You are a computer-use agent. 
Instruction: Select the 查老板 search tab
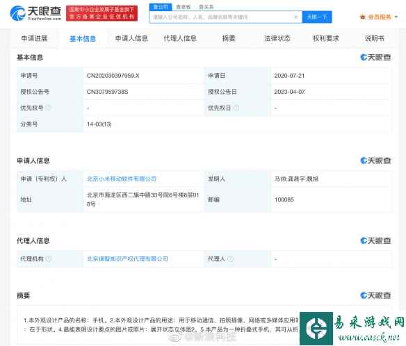pos(184,7)
